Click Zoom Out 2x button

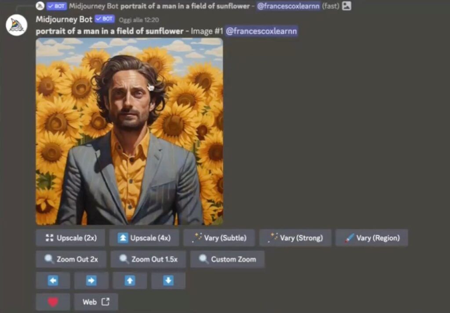coord(71,259)
